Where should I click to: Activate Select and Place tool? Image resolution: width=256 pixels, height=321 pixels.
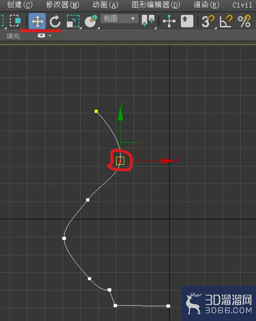tap(91, 21)
